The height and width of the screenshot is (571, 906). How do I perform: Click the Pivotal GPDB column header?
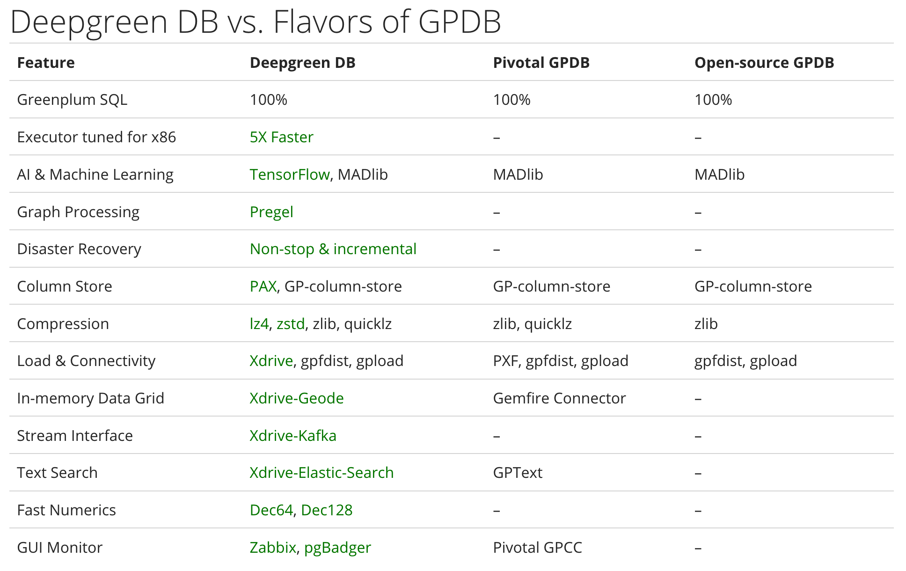pyautogui.click(x=541, y=63)
